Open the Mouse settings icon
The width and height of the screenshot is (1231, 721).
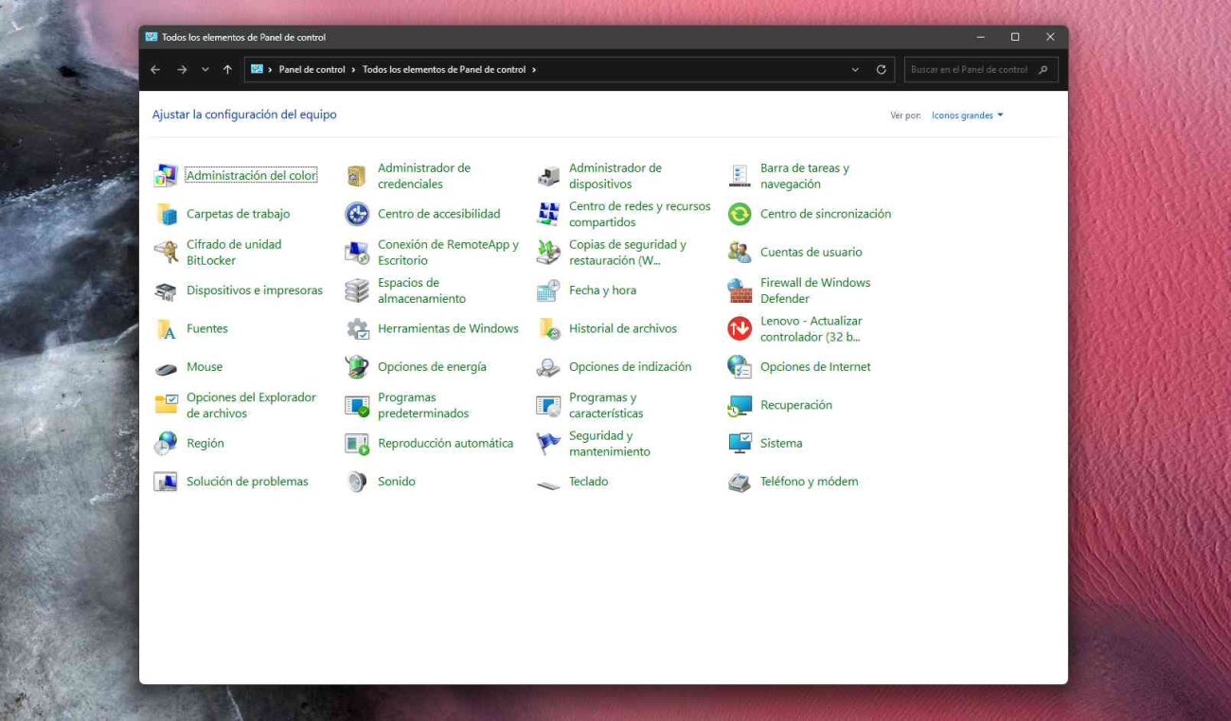click(x=204, y=366)
